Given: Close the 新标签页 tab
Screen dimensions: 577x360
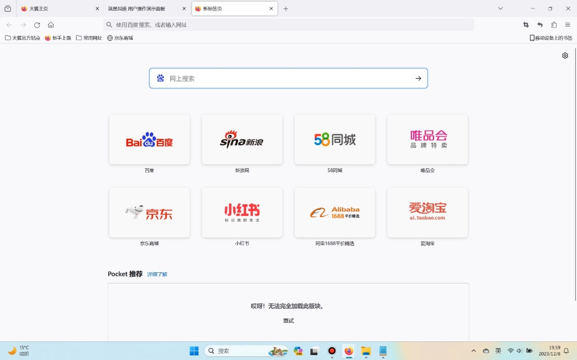Looking at the screenshot, I should (x=271, y=8).
